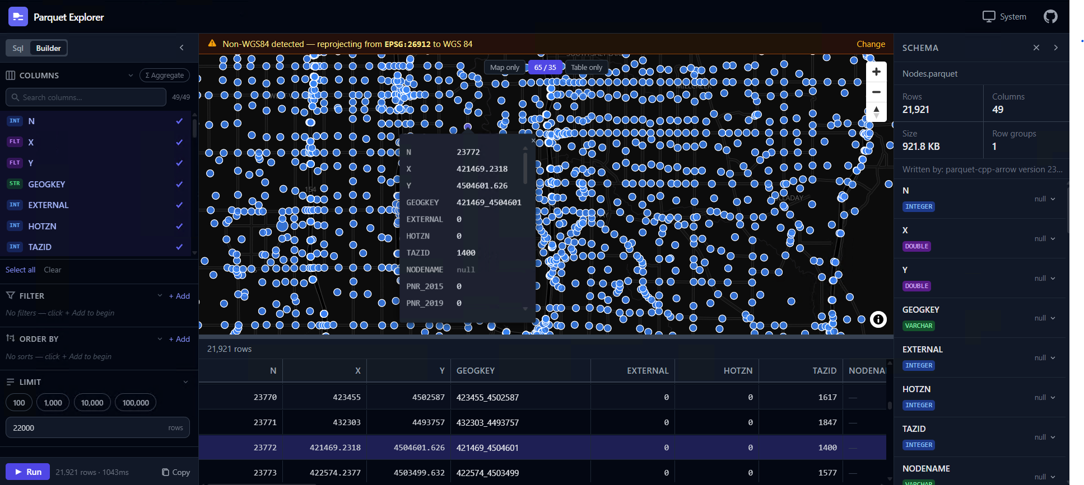Run the query
Image resolution: width=1084 pixels, height=485 pixels.
28,472
